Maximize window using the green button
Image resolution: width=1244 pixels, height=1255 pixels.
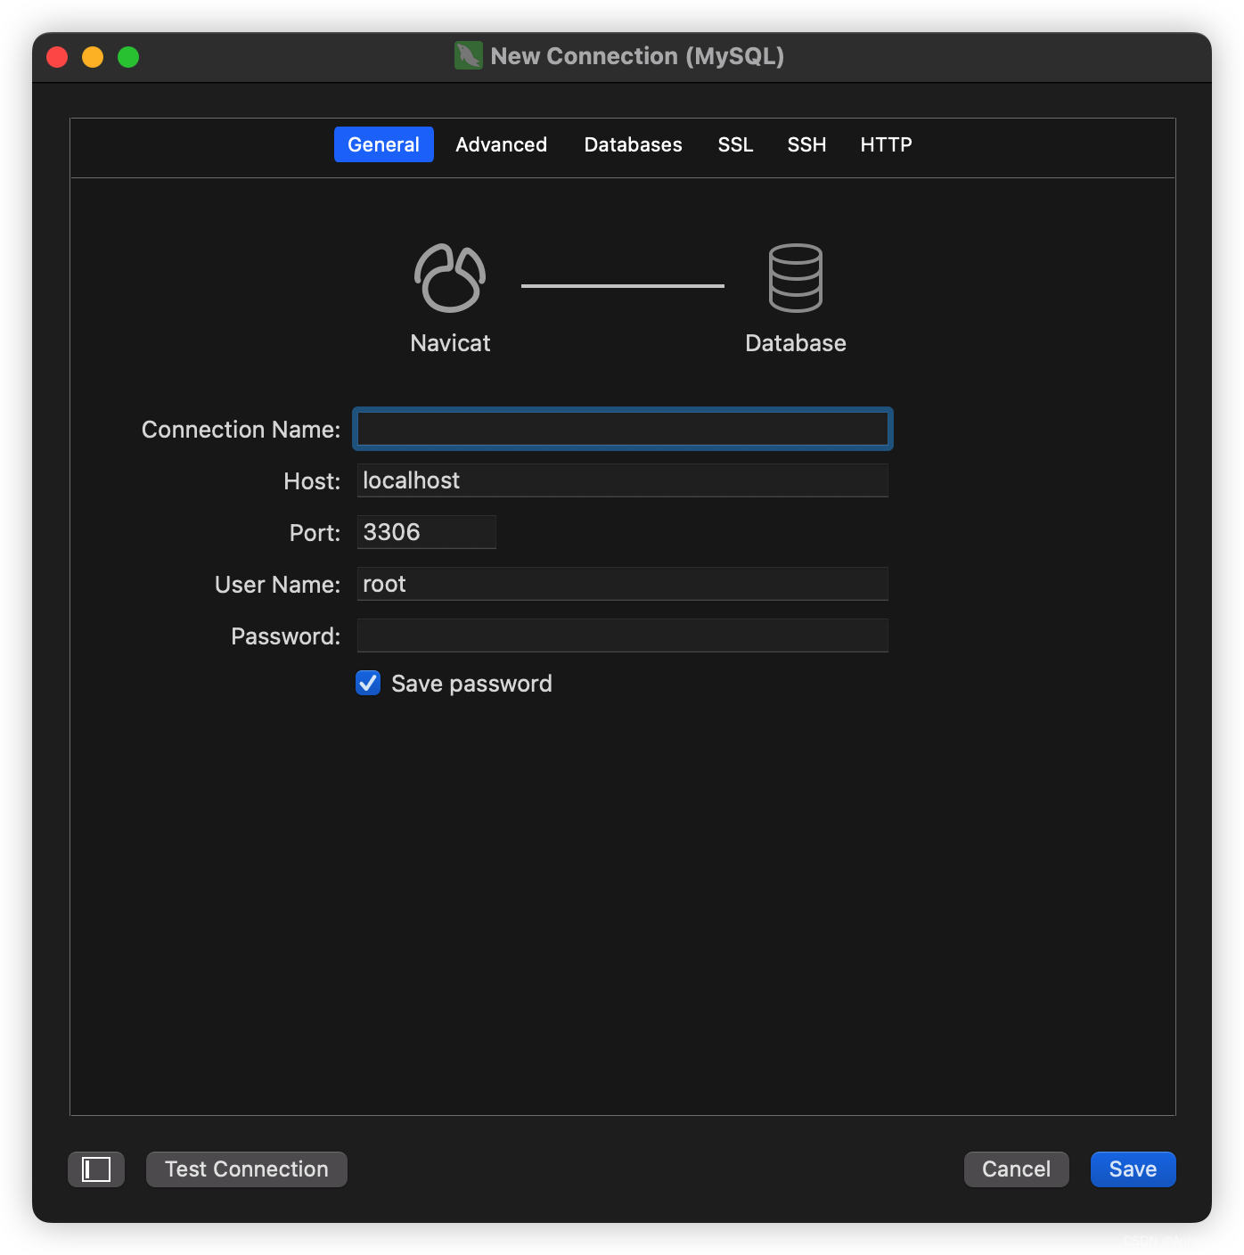click(x=128, y=57)
